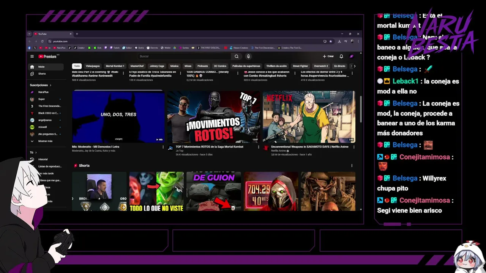Open the NaruPlus bookmark
Screen dimensions: 486x273
pyautogui.click(x=59, y=48)
